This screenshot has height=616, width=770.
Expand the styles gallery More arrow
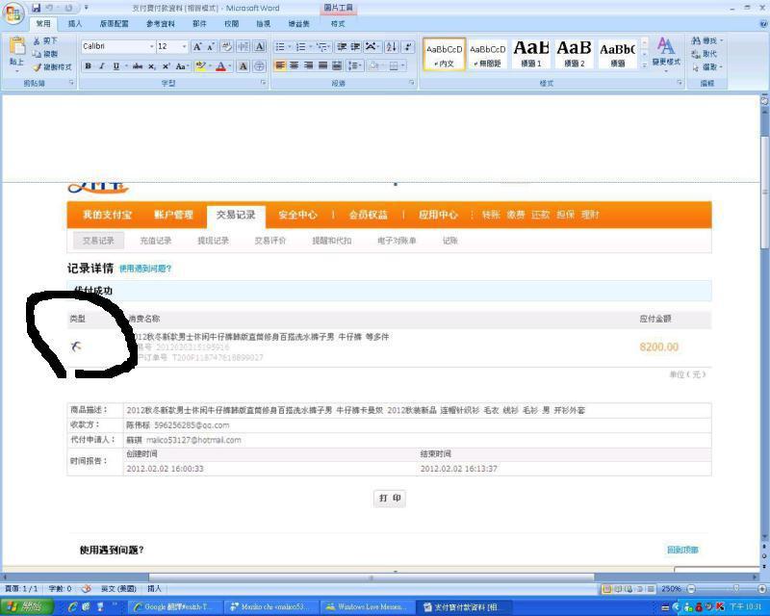[x=644, y=64]
